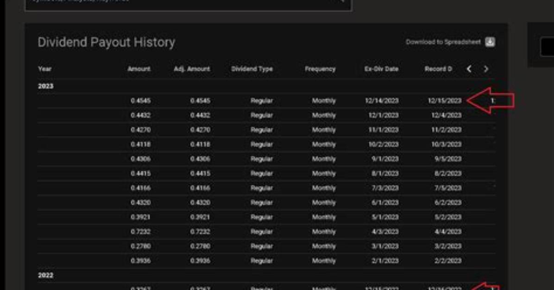This screenshot has width=554, height=290.
Task: Click the Download to Spreadsheet text link
Action: click(443, 42)
